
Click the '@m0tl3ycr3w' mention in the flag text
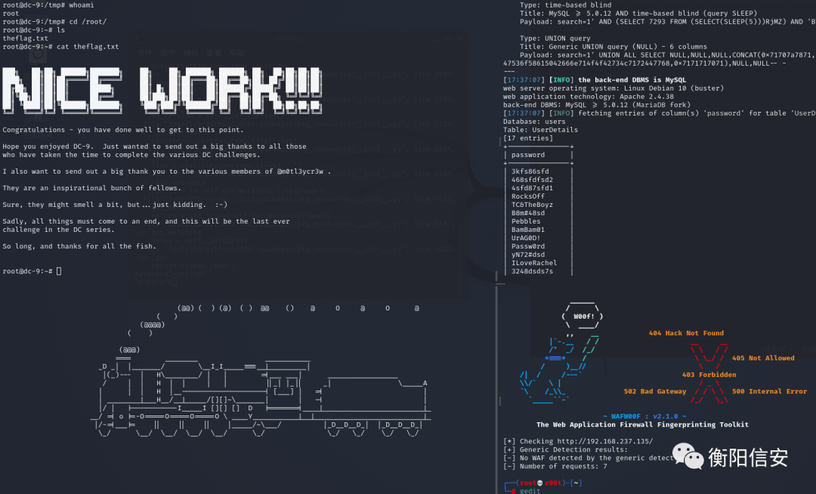(300, 171)
